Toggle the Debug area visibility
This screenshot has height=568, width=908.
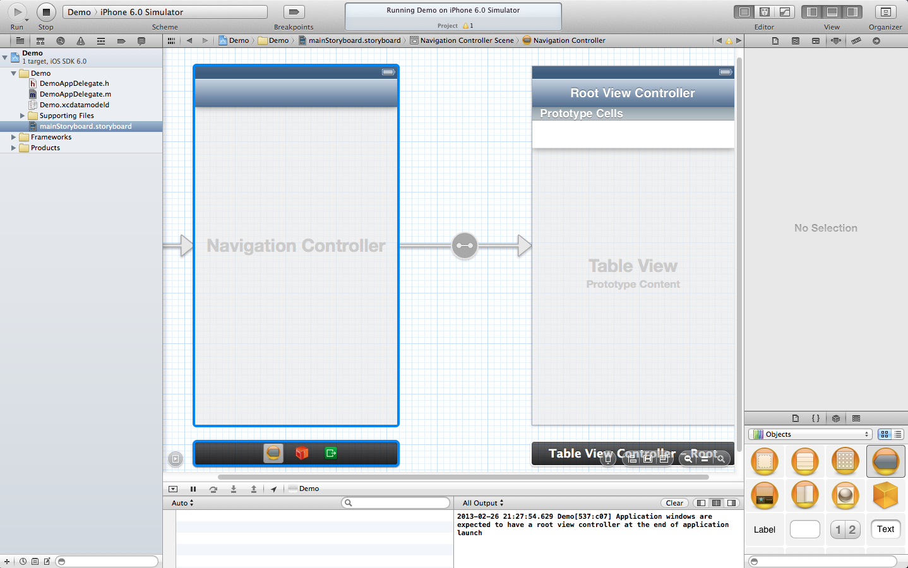(832, 12)
